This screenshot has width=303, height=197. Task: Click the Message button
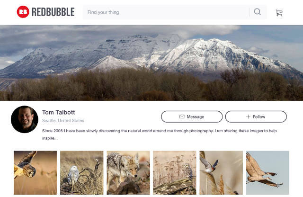(x=192, y=116)
